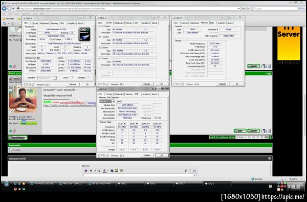
Task: Click Quote button on alize00's post
Action: 254,131
